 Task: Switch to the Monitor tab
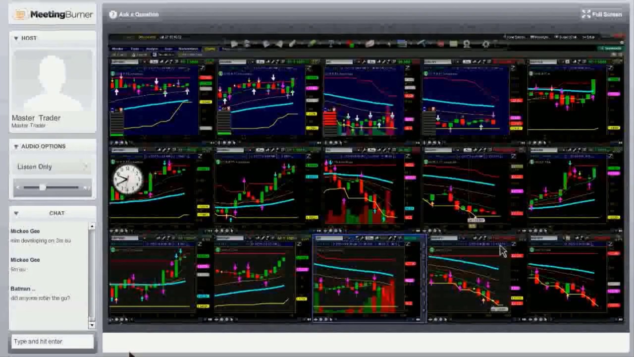tap(118, 49)
